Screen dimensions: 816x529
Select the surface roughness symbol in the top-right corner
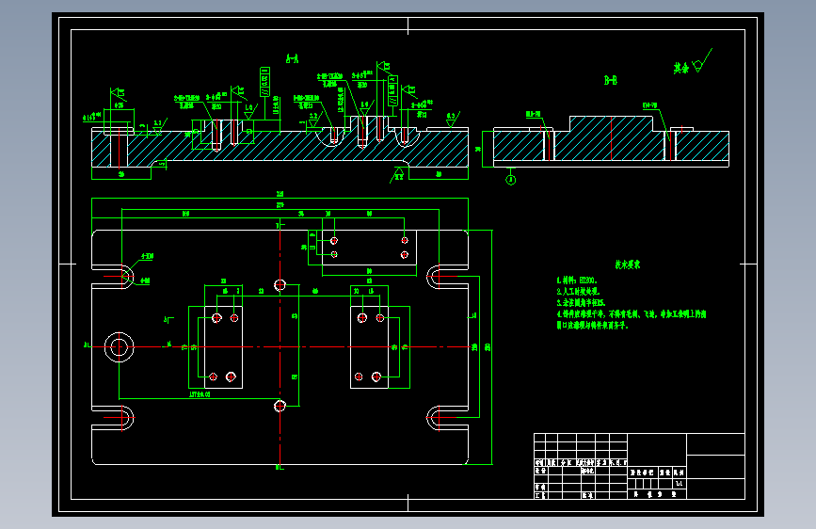[694, 62]
